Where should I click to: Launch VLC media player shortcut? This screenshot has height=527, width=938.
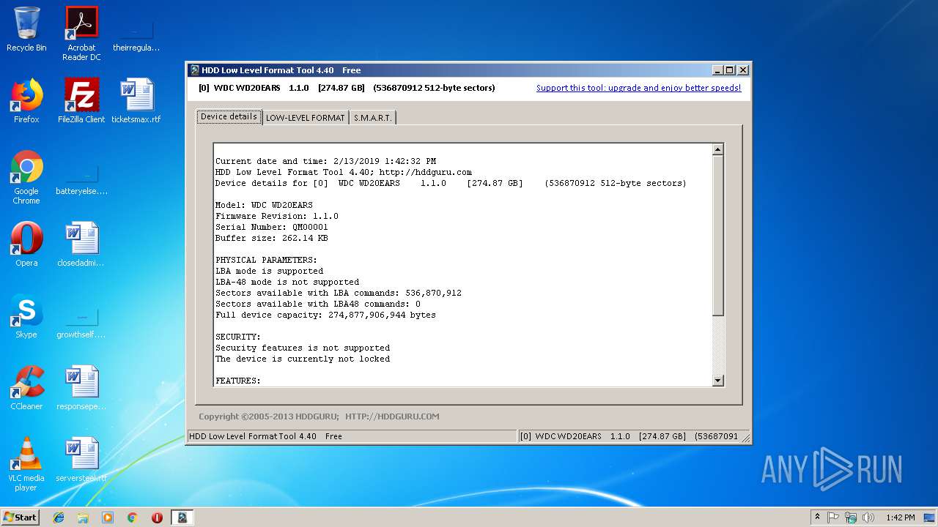26,464
